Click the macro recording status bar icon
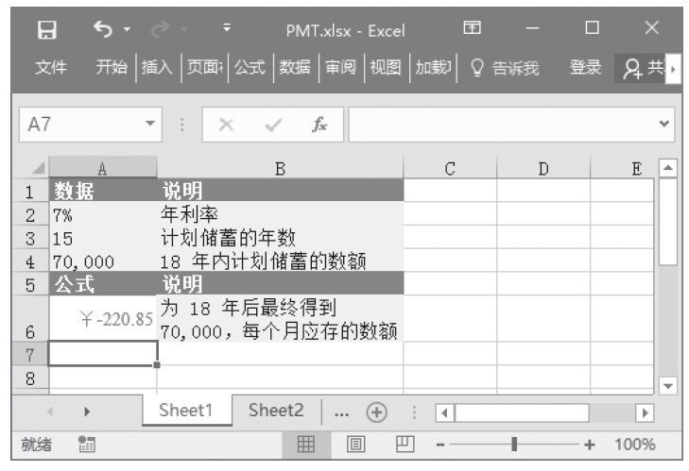689x471 pixels. (84, 444)
